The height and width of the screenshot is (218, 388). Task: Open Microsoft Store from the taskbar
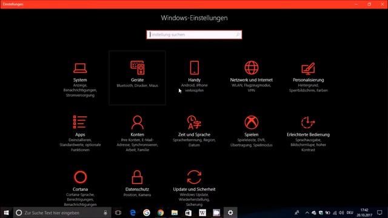pyautogui.click(x=189, y=213)
